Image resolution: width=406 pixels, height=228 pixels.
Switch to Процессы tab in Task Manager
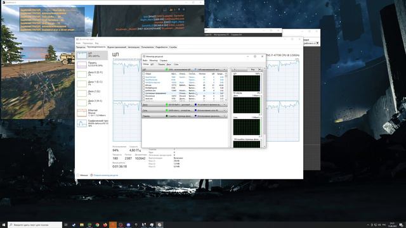81,47
